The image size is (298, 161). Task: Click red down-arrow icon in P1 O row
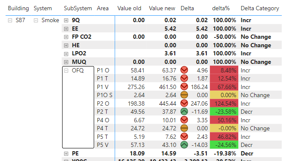click(x=184, y=70)
